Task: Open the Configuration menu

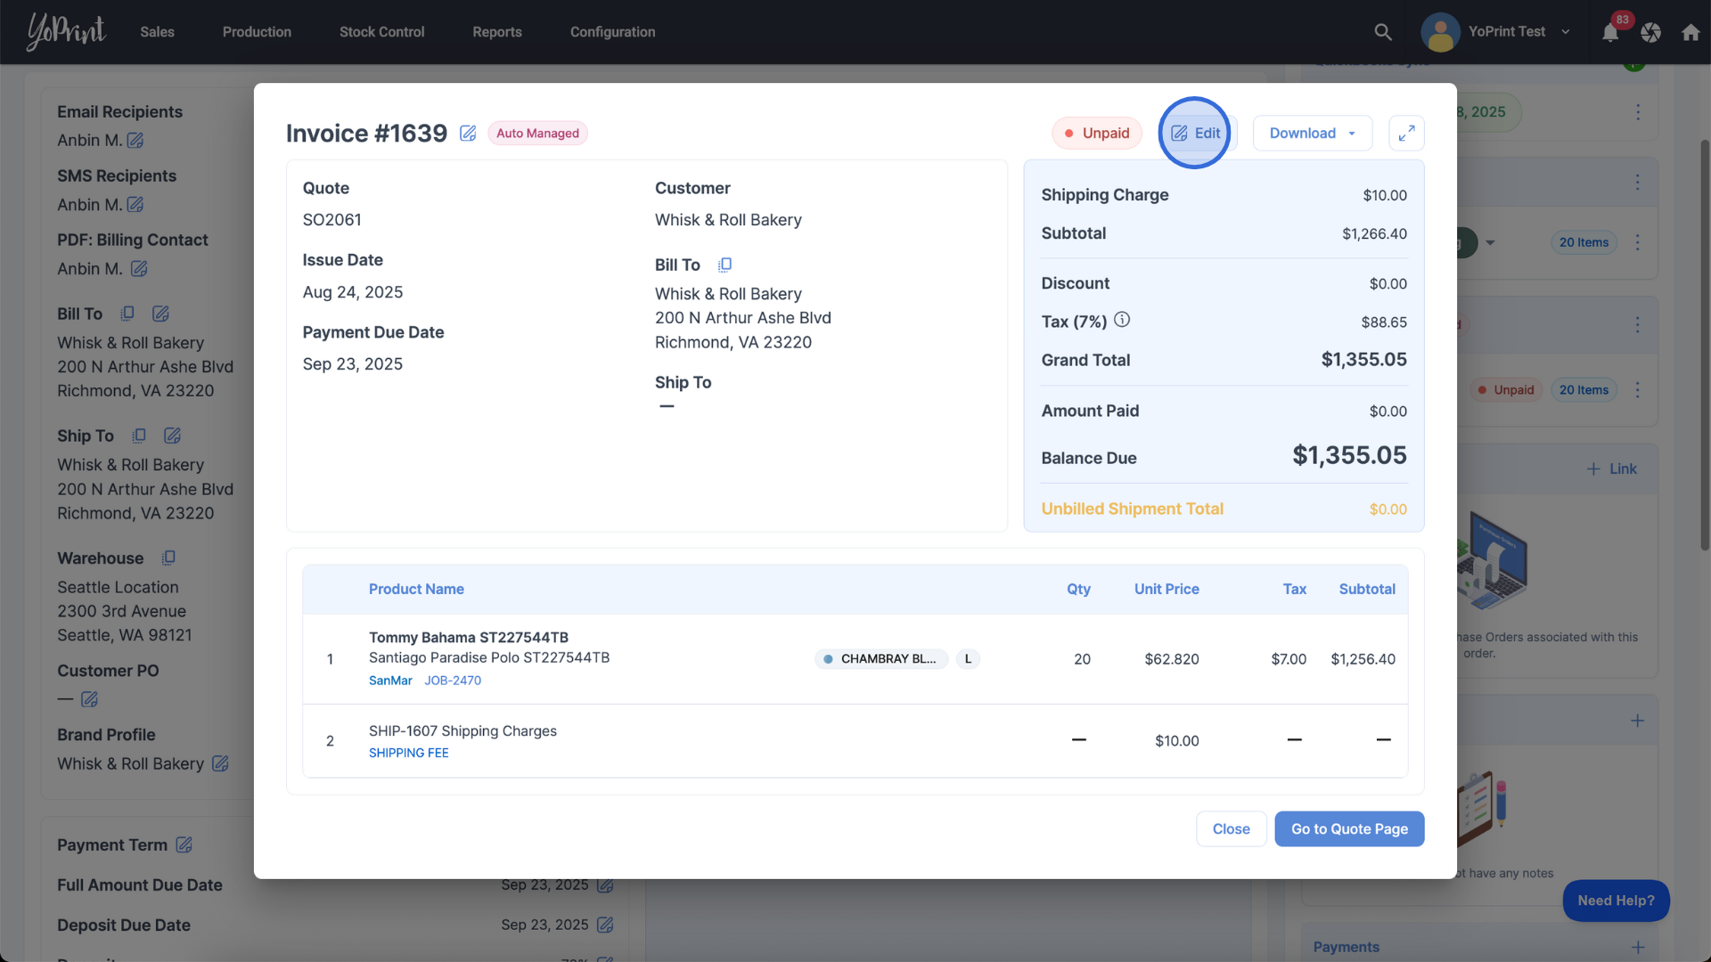Action: tap(612, 32)
